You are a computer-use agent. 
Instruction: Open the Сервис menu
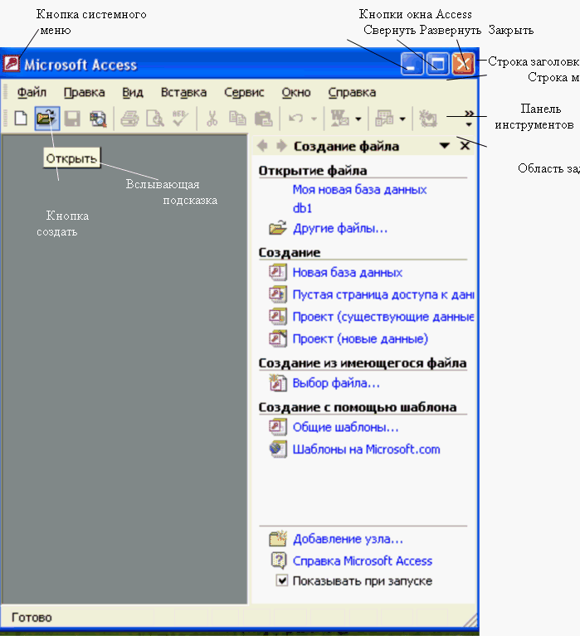click(244, 93)
